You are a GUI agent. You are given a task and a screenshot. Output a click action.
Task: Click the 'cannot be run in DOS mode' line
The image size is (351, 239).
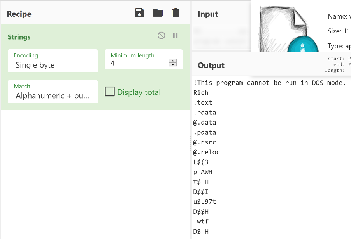tap(269, 83)
